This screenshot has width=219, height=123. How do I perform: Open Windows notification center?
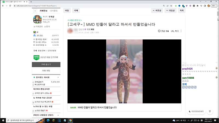215,120
